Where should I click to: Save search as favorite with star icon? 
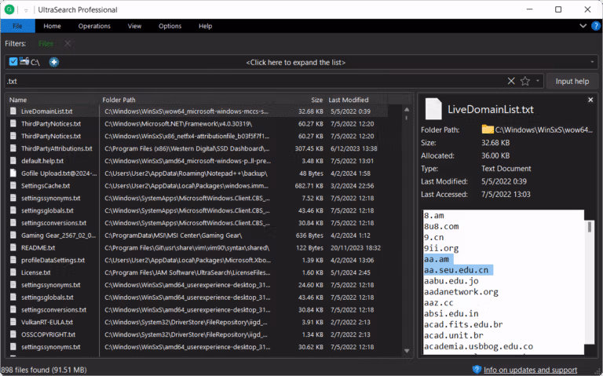(x=525, y=81)
